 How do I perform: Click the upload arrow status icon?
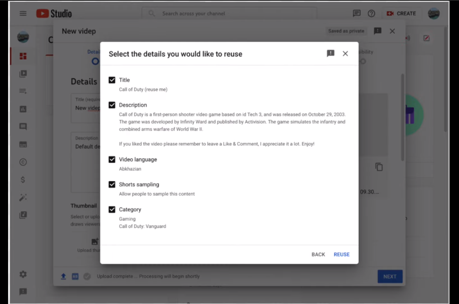(x=63, y=276)
